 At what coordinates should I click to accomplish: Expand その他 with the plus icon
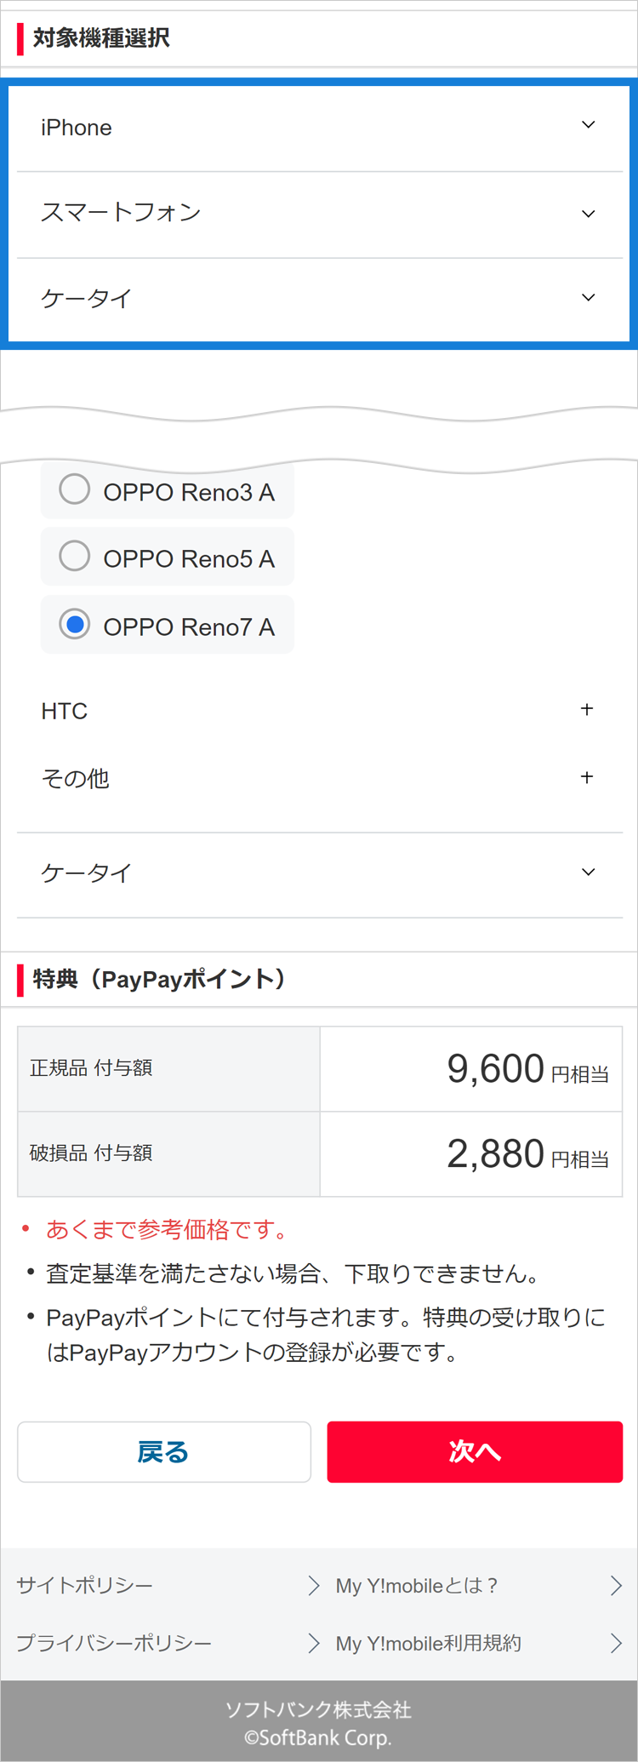point(587,777)
